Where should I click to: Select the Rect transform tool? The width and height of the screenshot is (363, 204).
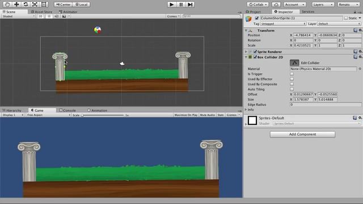pyautogui.click(x=44, y=5)
